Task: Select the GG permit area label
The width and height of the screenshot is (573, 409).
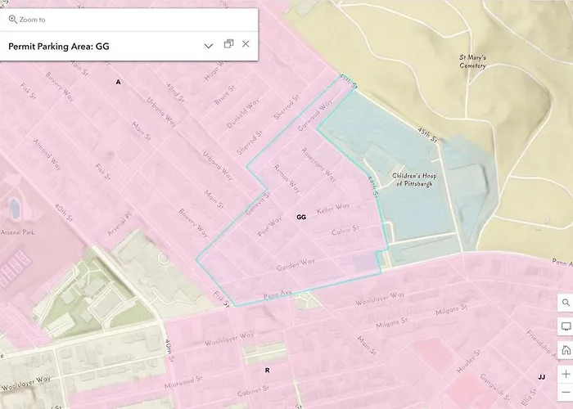Action: pyautogui.click(x=301, y=218)
